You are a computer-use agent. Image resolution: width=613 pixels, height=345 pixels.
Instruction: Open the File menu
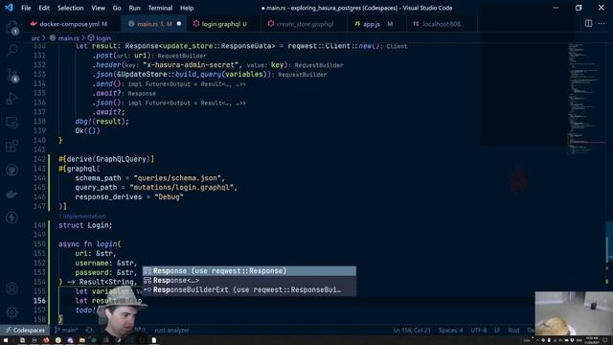click(x=26, y=8)
